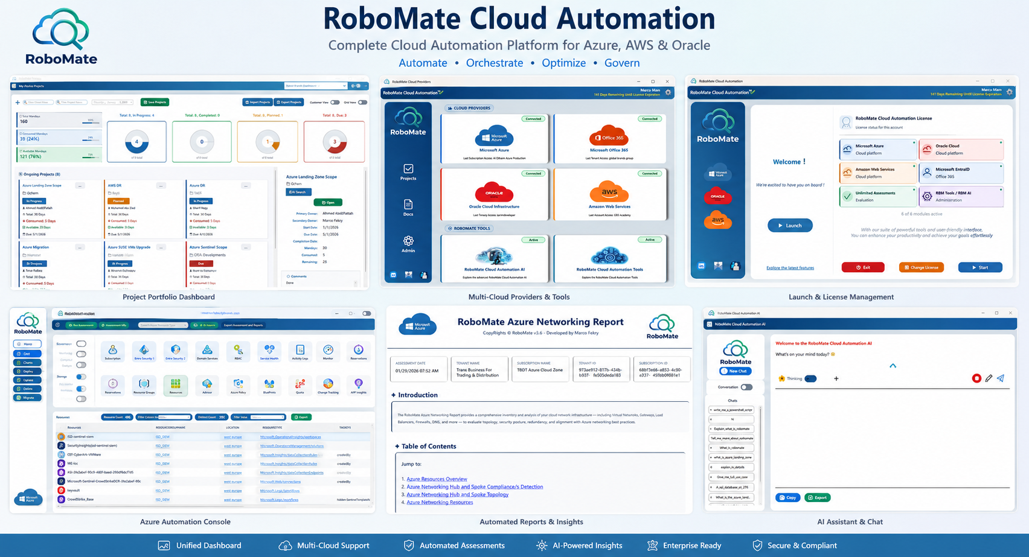The image size is (1029, 557).
Task: Click the Launch button
Action: pyautogui.click(x=790, y=225)
